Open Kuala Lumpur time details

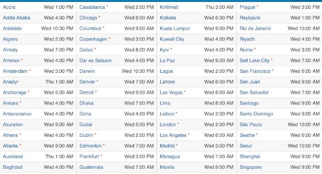pos(175,29)
